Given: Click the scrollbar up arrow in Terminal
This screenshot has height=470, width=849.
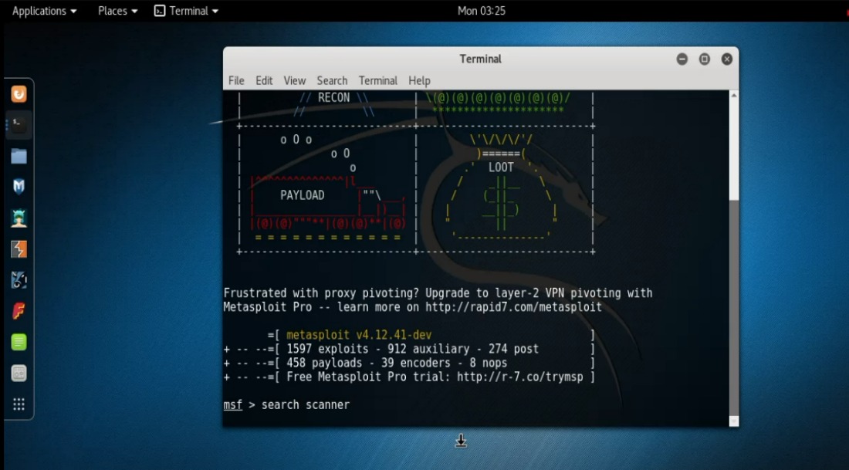Looking at the screenshot, I should point(734,96).
